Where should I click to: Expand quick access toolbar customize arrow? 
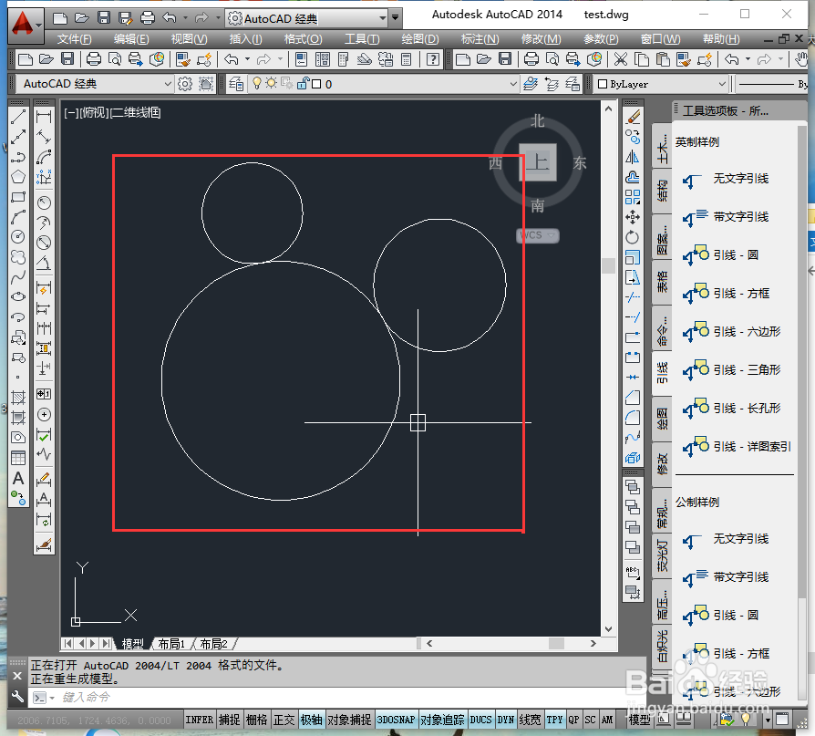tap(396, 18)
